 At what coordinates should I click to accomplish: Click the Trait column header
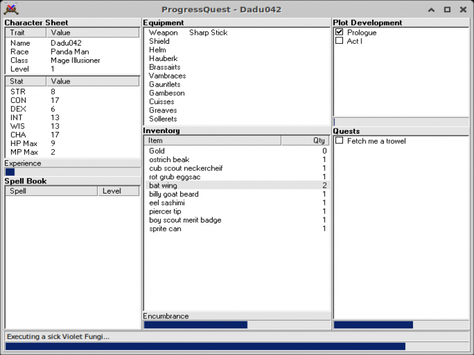(25, 33)
